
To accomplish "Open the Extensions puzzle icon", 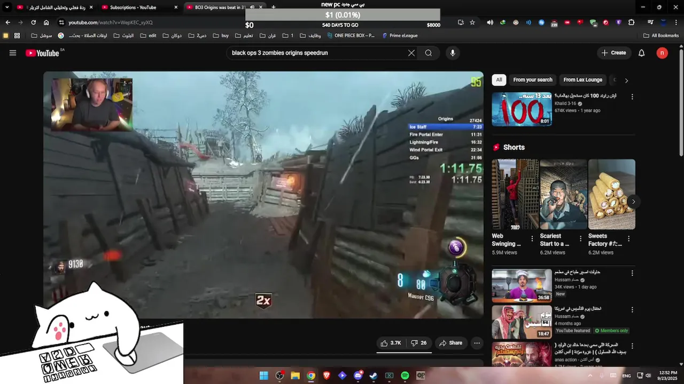I will coord(631,22).
